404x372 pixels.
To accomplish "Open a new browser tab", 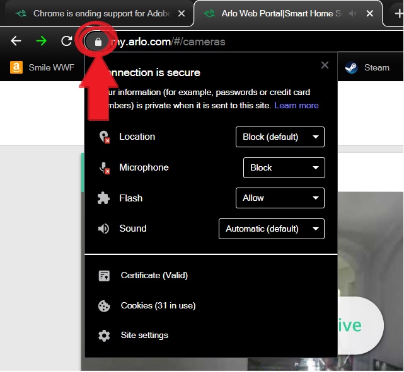I will pos(399,13).
